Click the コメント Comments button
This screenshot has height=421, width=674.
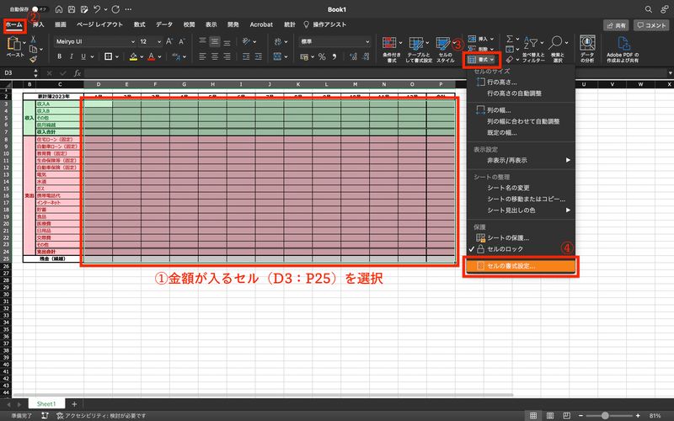(x=651, y=25)
